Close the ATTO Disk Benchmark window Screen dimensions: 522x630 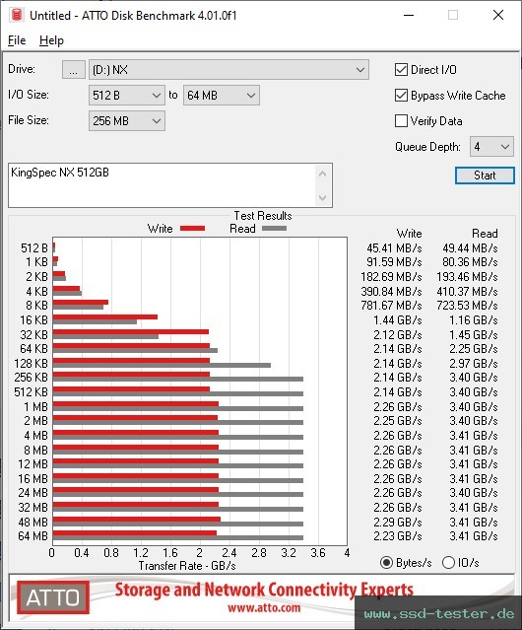coord(498,15)
